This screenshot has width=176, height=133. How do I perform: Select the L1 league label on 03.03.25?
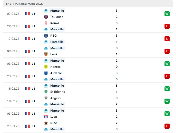coord(33,64)
